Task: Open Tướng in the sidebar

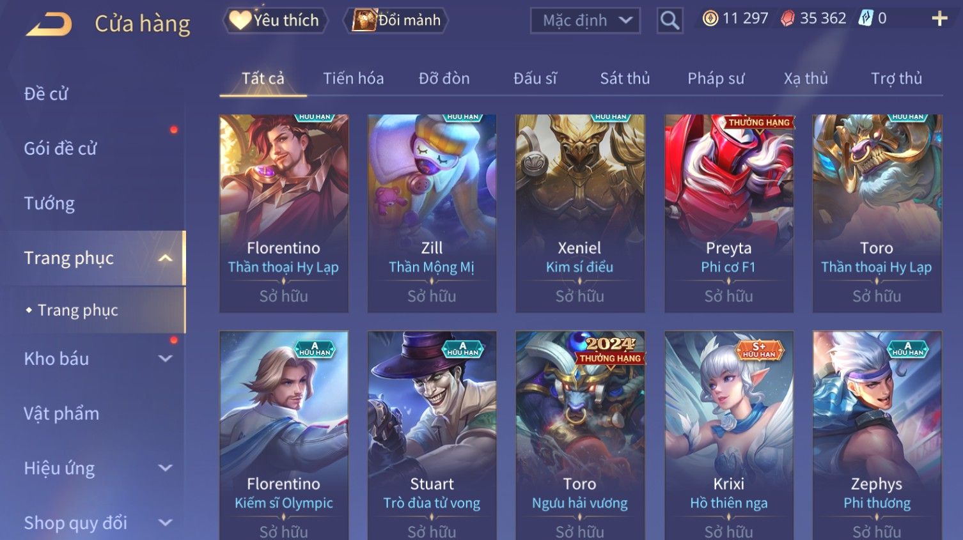Action: click(x=49, y=204)
